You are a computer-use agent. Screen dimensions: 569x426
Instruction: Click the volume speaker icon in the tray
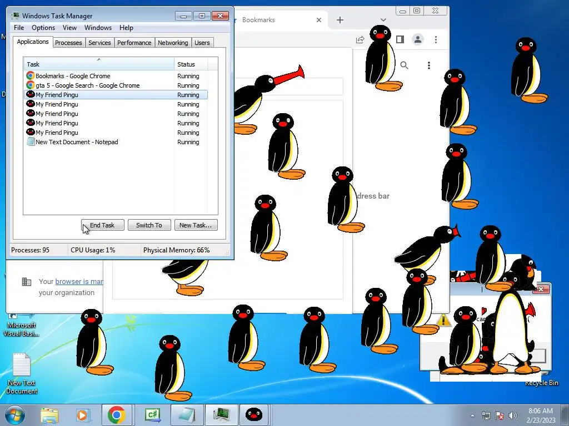[513, 415]
